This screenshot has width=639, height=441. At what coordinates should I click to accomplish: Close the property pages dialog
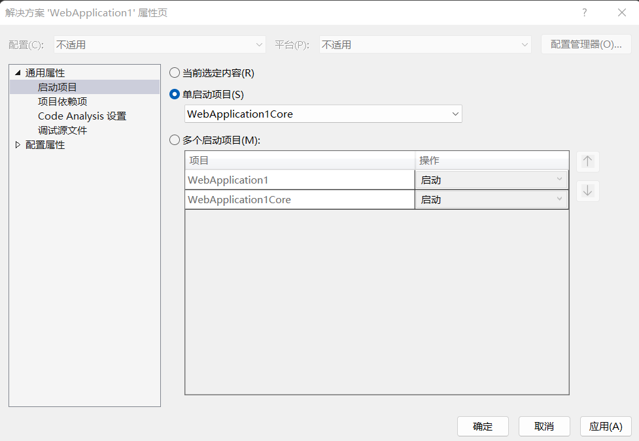coord(621,12)
